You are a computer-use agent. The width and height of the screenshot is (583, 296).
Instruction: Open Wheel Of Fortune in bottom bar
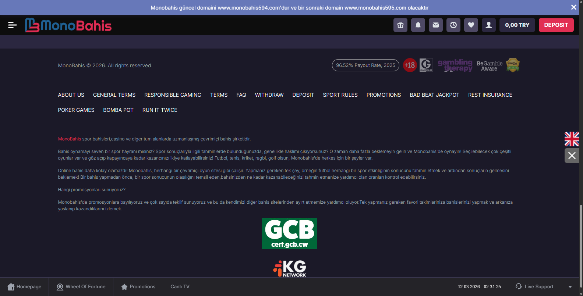coord(81,287)
